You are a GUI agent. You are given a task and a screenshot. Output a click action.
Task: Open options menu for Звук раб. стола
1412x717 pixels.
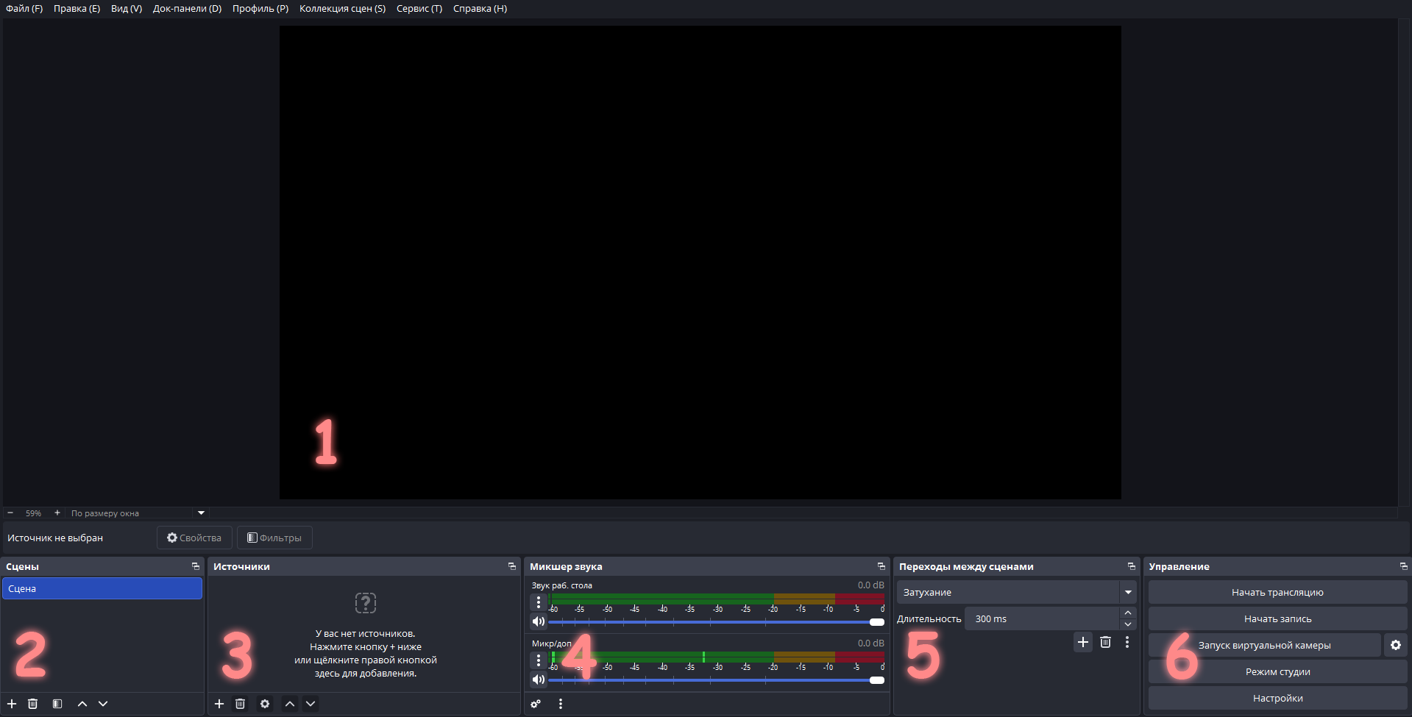pyautogui.click(x=539, y=602)
